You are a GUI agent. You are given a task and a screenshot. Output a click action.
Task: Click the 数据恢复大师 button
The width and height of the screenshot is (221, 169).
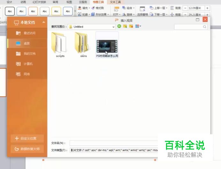click(x=27, y=149)
